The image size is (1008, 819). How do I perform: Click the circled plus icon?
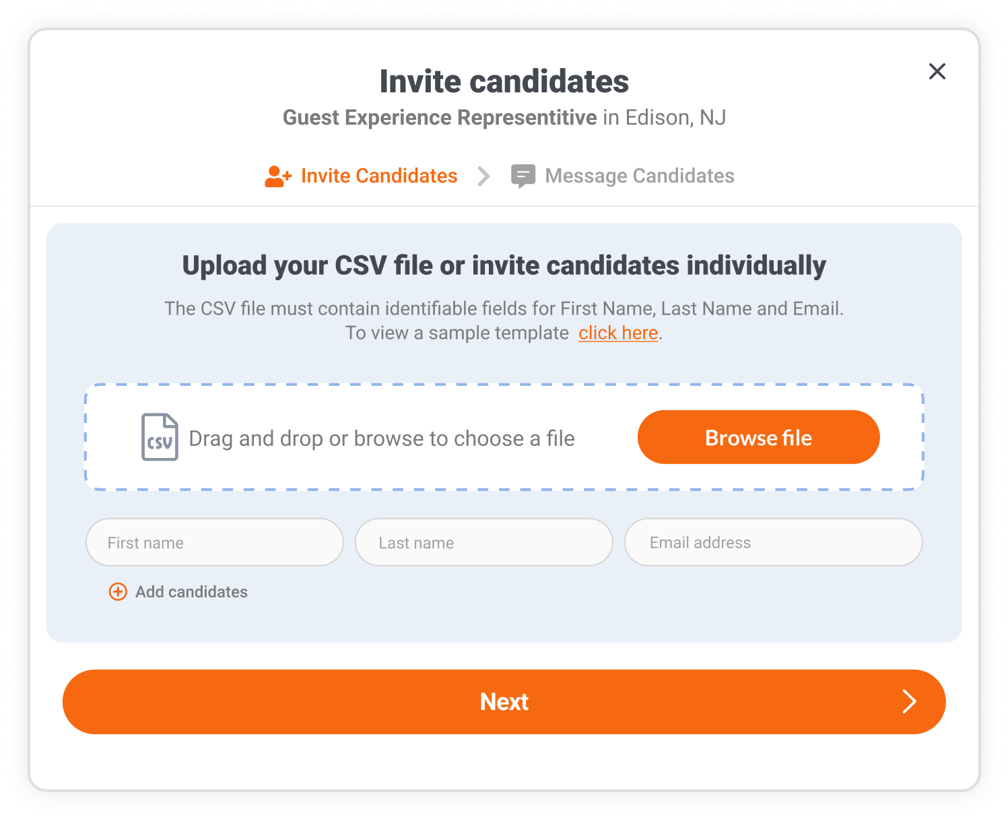[118, 592]
